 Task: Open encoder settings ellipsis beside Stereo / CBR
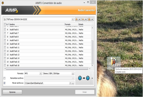73,73
